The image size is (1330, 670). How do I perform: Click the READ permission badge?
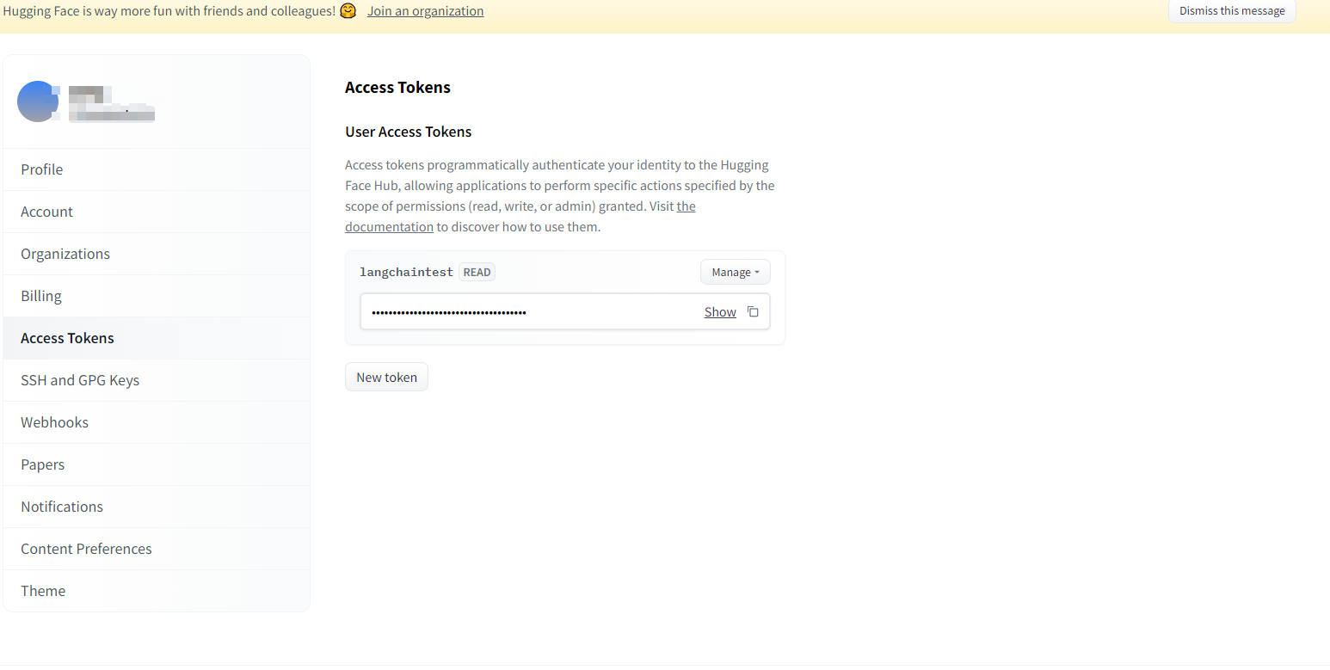477,272
